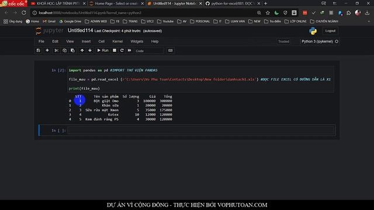This screenshot has height=210, width=374.
Task: Switch to the KHOÁ HỌC LẬP TRÌNH YouTube tab
Action: click(x=57, y=3)
